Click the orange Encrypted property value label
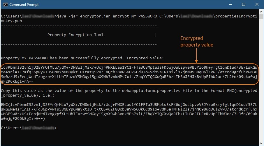 [197, 41]
